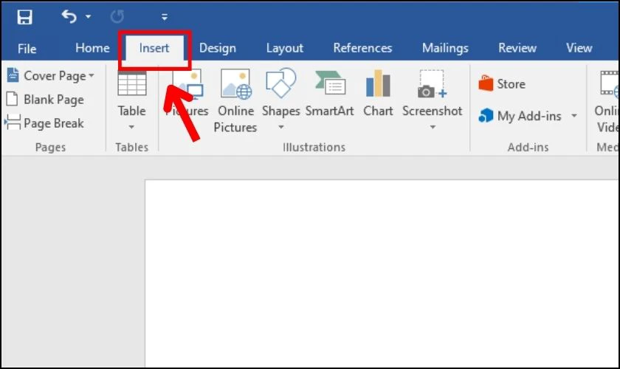The height and width of the screenshot is (369, 620).
Task: Open the Layout tab
Action: coord(285,48)
